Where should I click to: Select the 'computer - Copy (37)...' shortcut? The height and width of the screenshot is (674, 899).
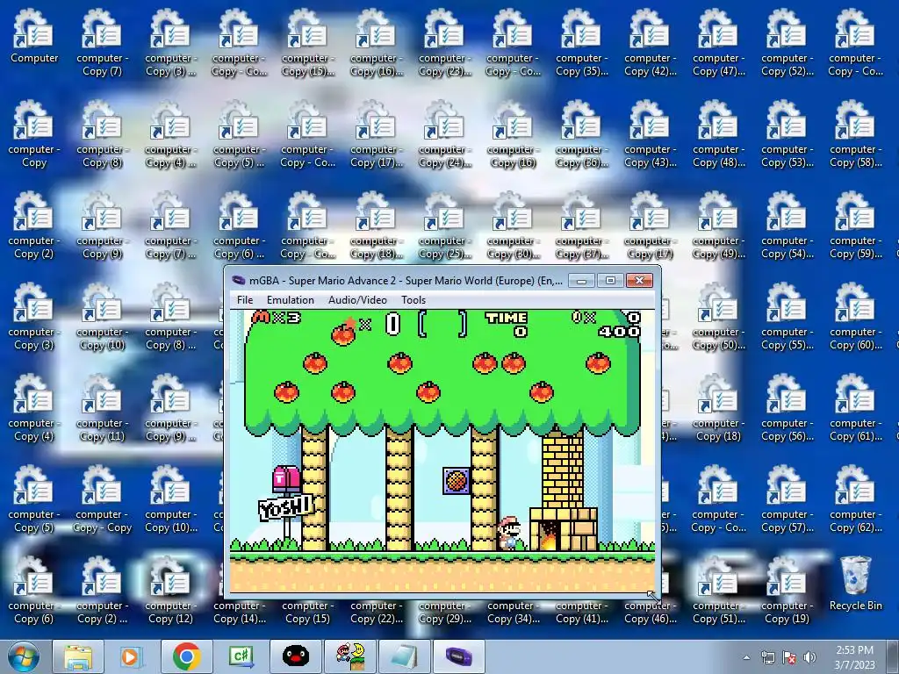point(581,225)
